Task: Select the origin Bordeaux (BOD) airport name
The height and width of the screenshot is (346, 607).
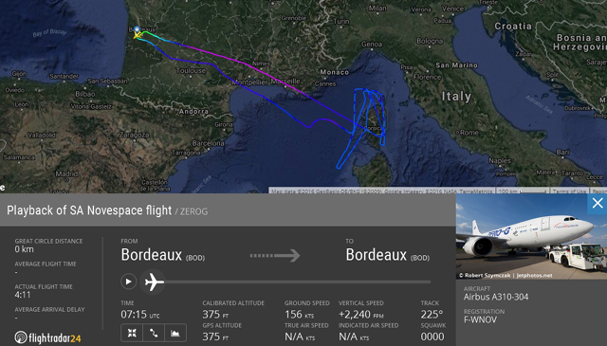Action: (x=163, y=255)
